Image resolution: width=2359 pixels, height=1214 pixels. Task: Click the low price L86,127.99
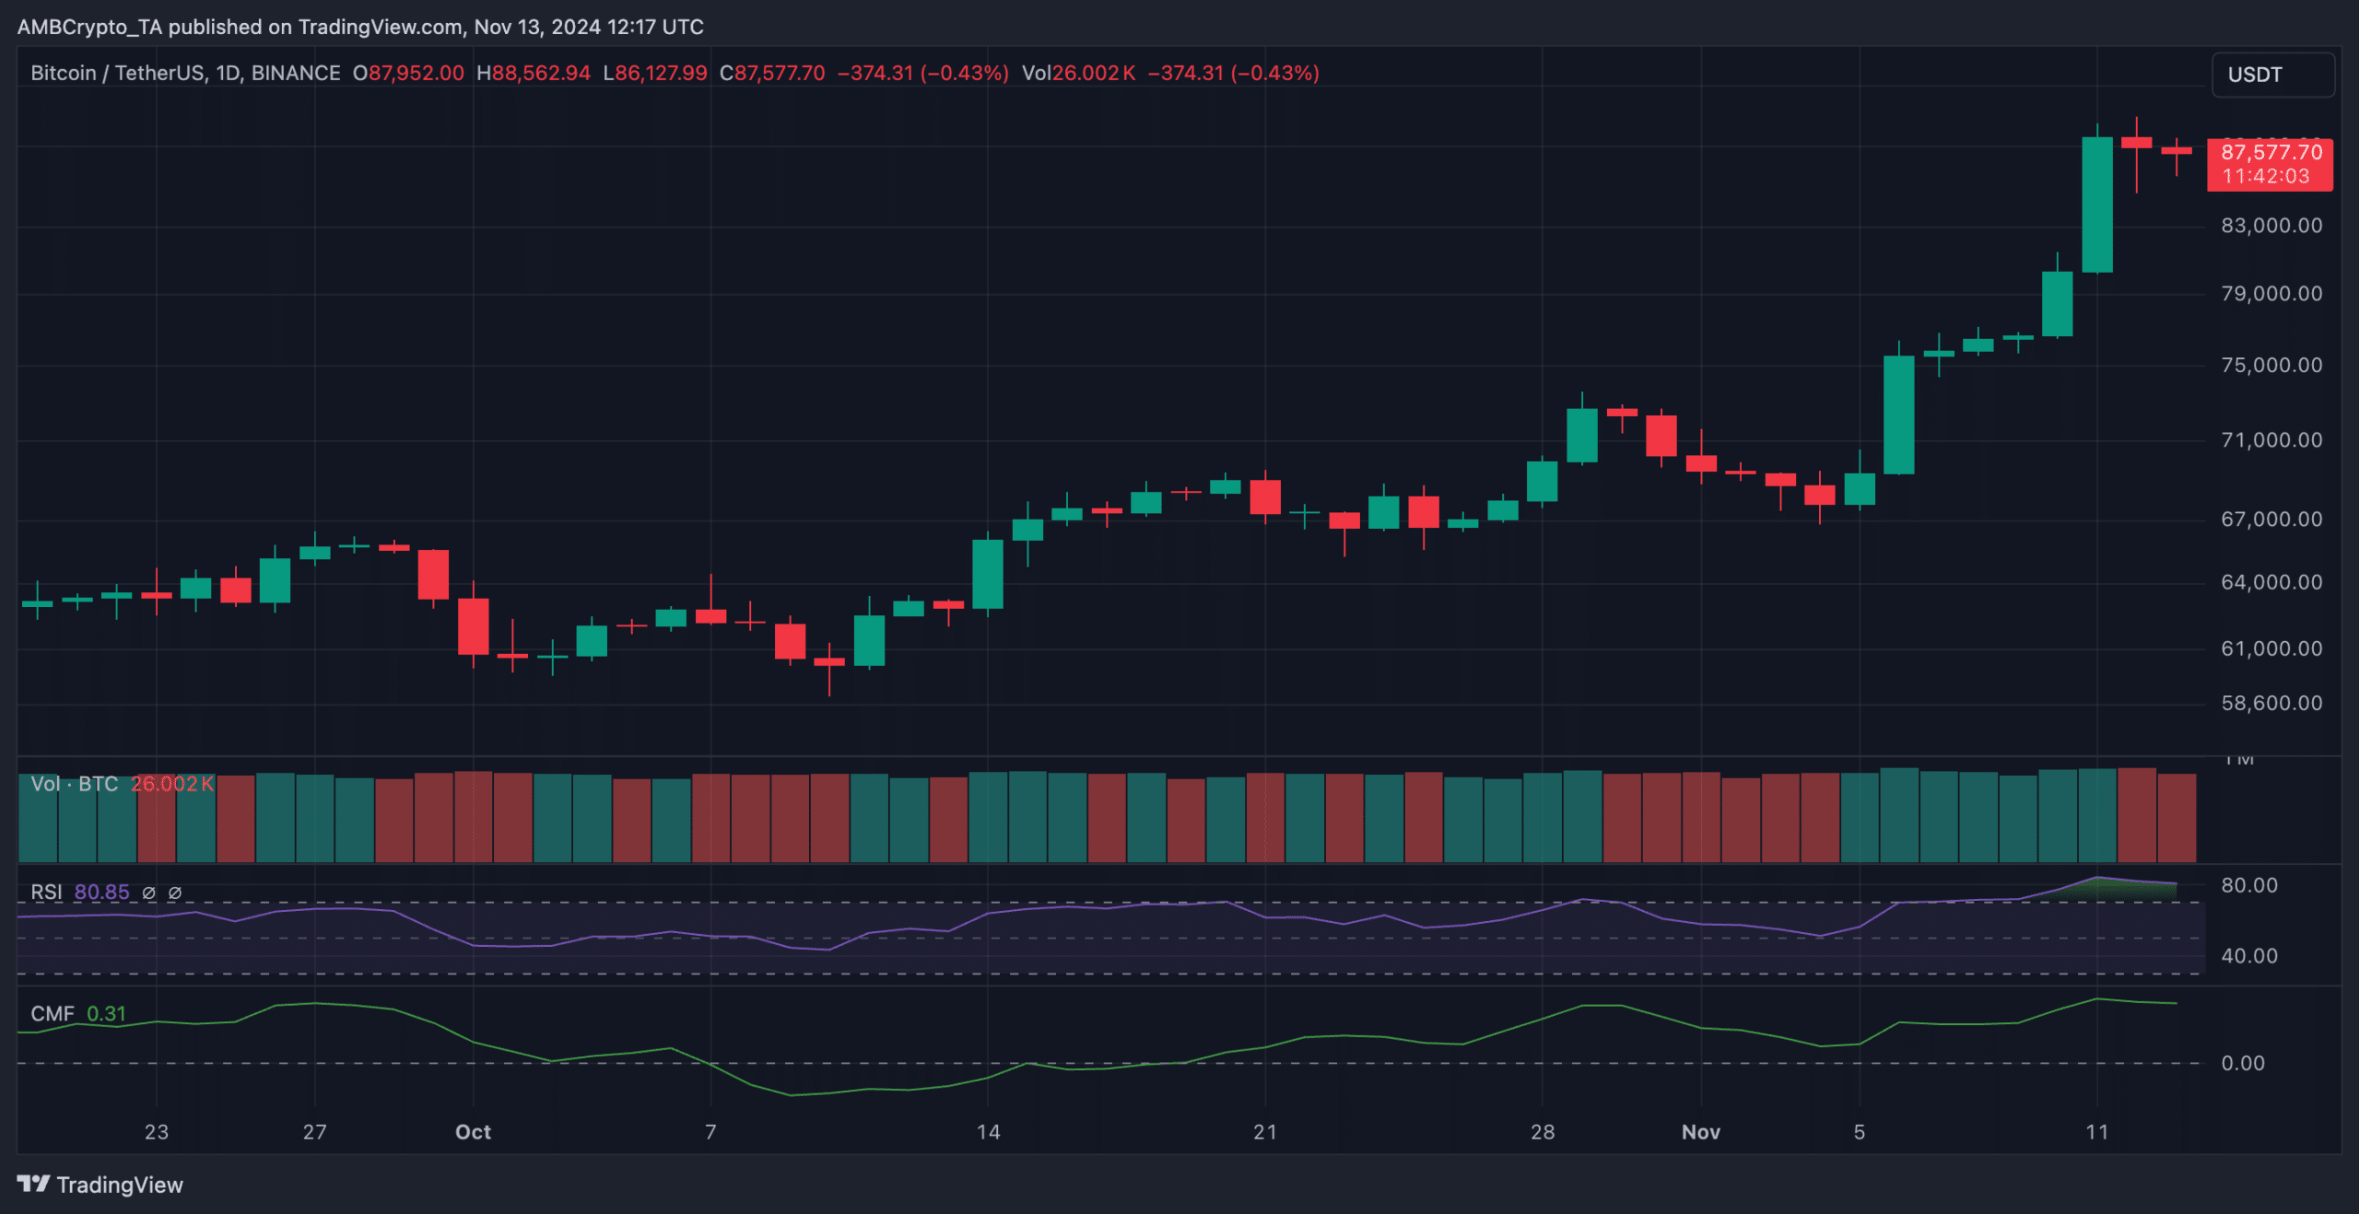tap(655, 73)
